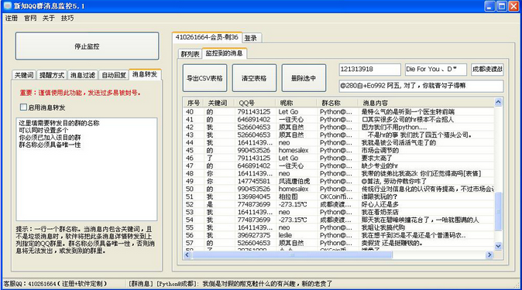Screen dimensions: 522x290
Task: Click the message table's scroll up arrow
Action: (498, 102)
